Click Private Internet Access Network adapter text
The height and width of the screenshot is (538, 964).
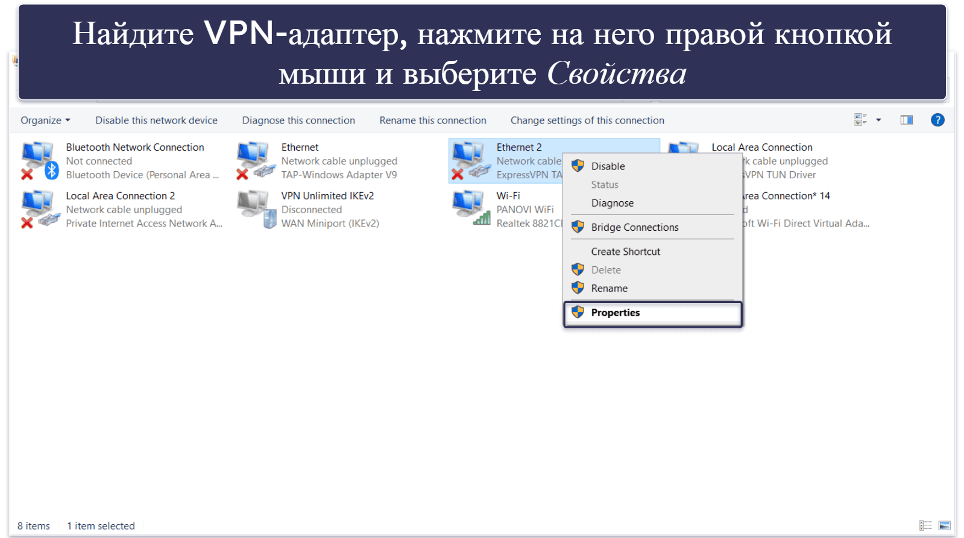[x=144, y=224]
